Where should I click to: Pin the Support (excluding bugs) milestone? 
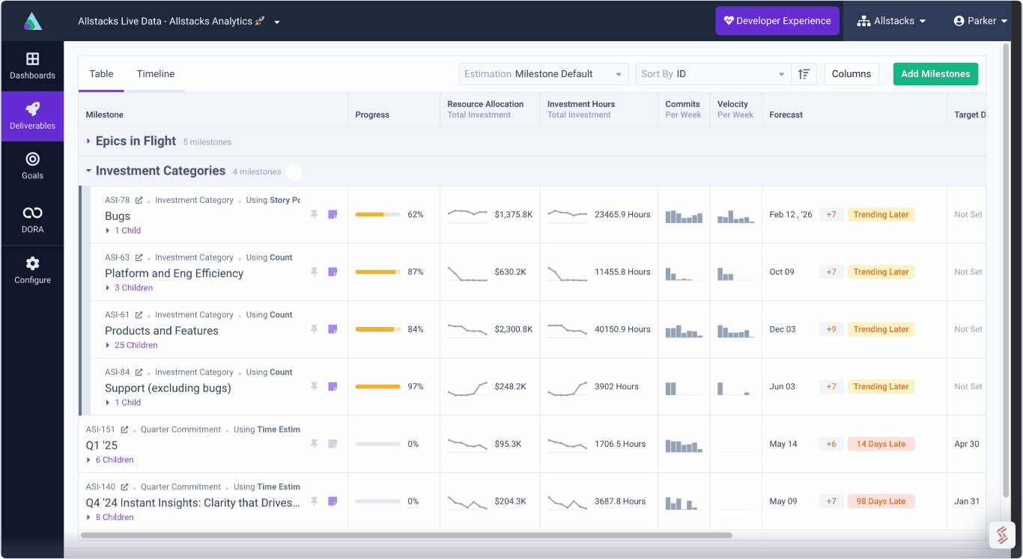(315, 387)
